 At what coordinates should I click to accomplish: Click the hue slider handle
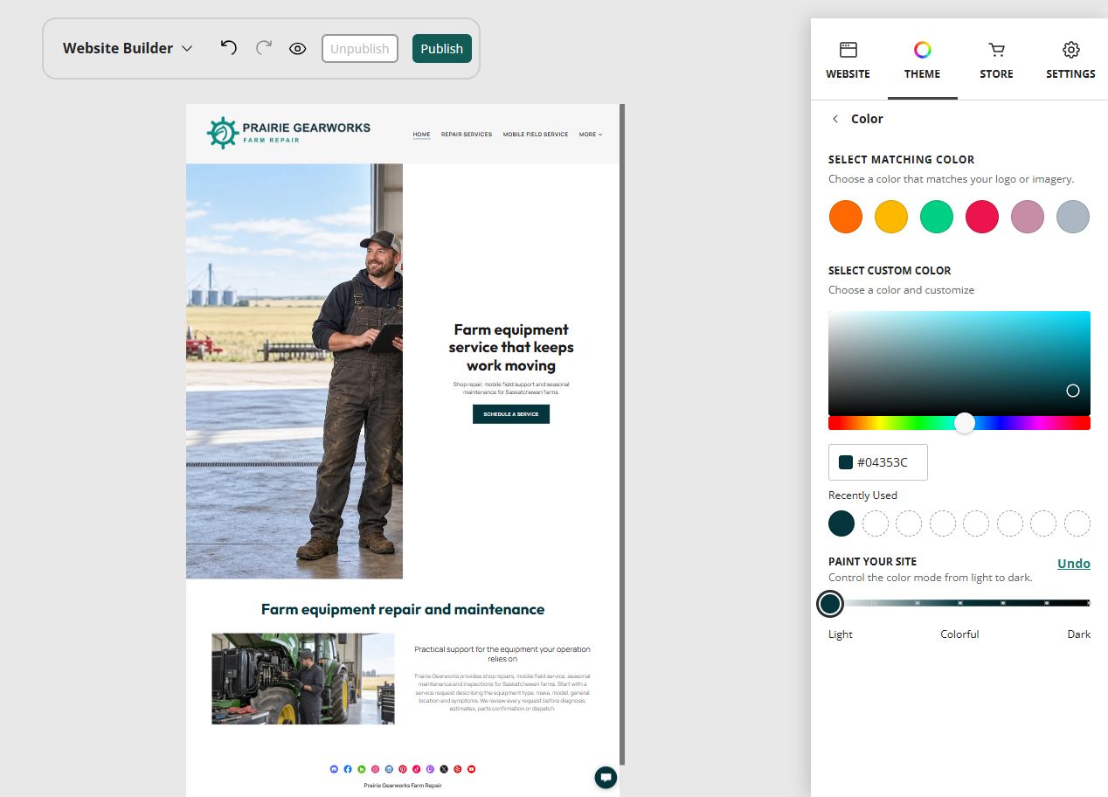(x=965, y=423)
